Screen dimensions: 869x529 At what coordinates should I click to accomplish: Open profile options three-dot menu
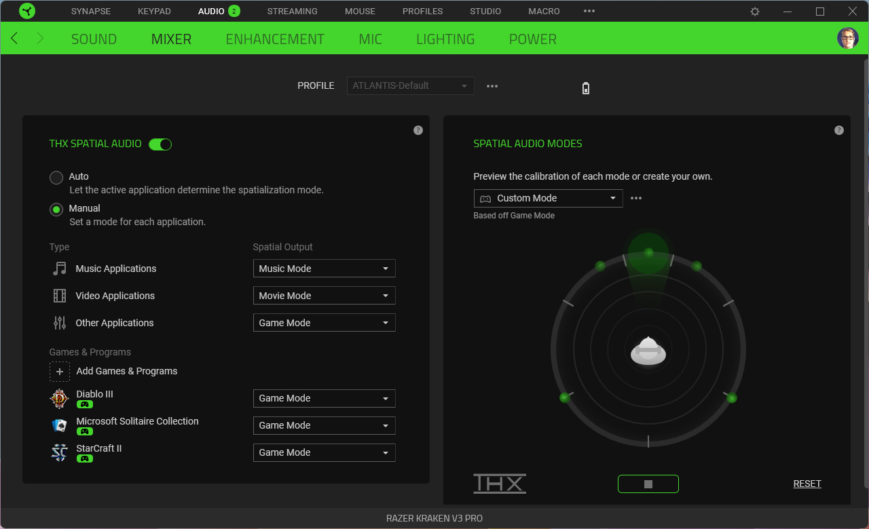point(492,86)
